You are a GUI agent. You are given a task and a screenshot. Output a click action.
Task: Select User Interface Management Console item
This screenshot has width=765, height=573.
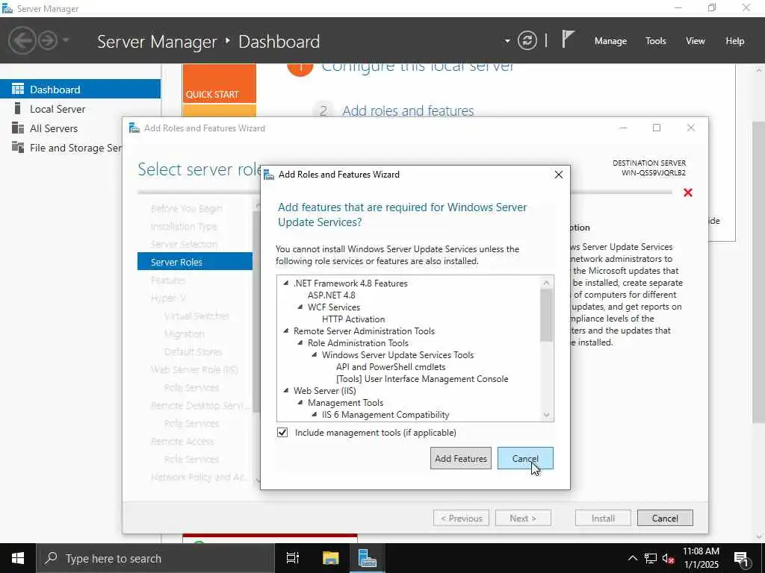(x=422, y=378)
